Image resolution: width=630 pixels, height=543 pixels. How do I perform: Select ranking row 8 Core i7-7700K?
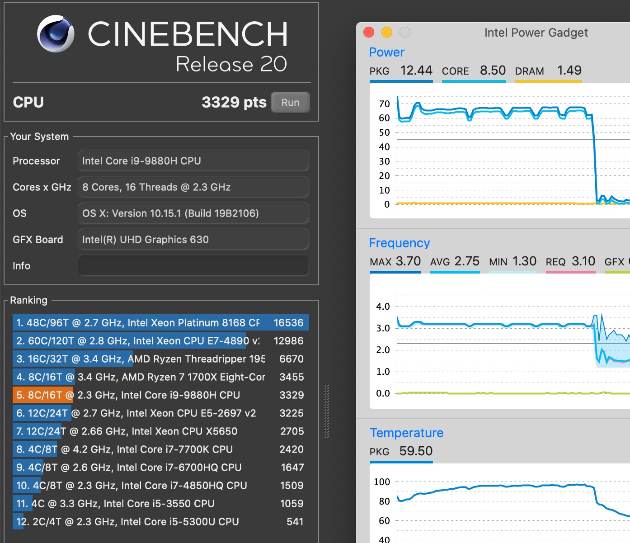pos(161,449)
